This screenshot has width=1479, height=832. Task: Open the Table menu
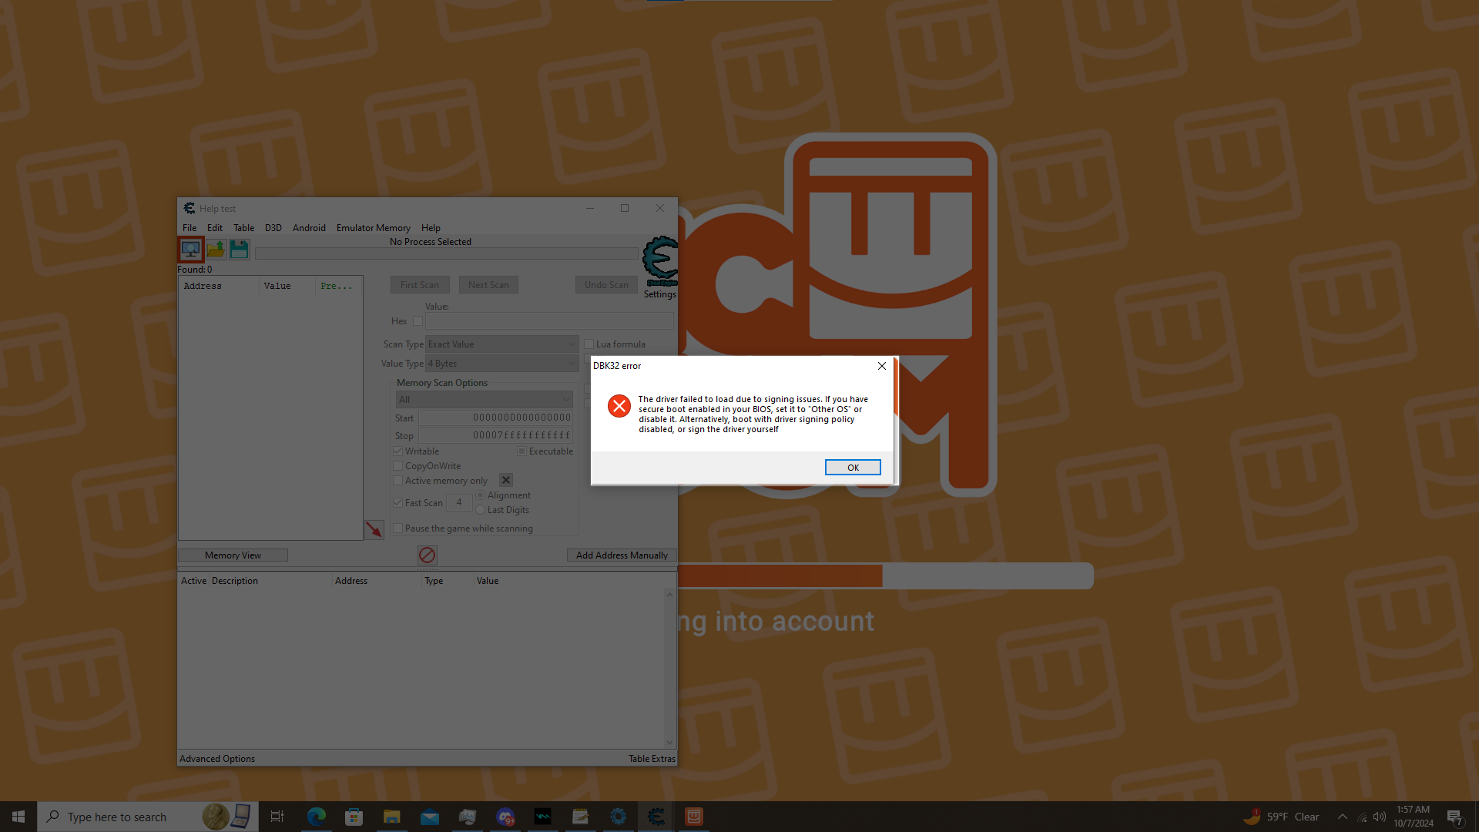pos(243,228)
